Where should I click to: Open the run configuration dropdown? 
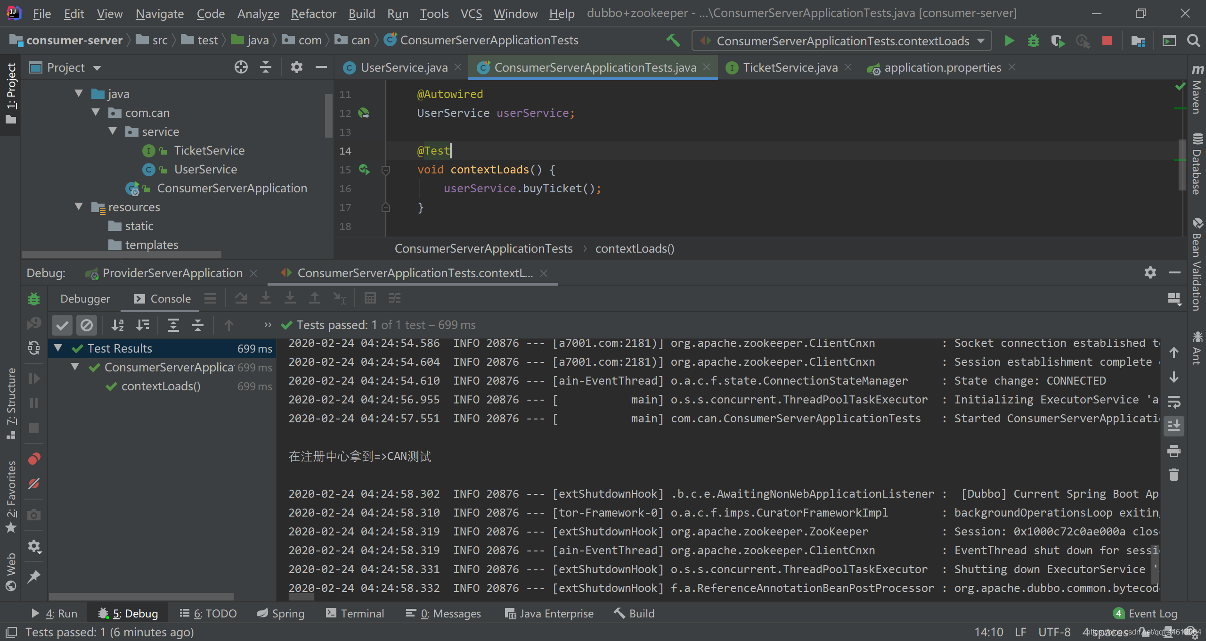pyautogui.click(x=981, y=41)
